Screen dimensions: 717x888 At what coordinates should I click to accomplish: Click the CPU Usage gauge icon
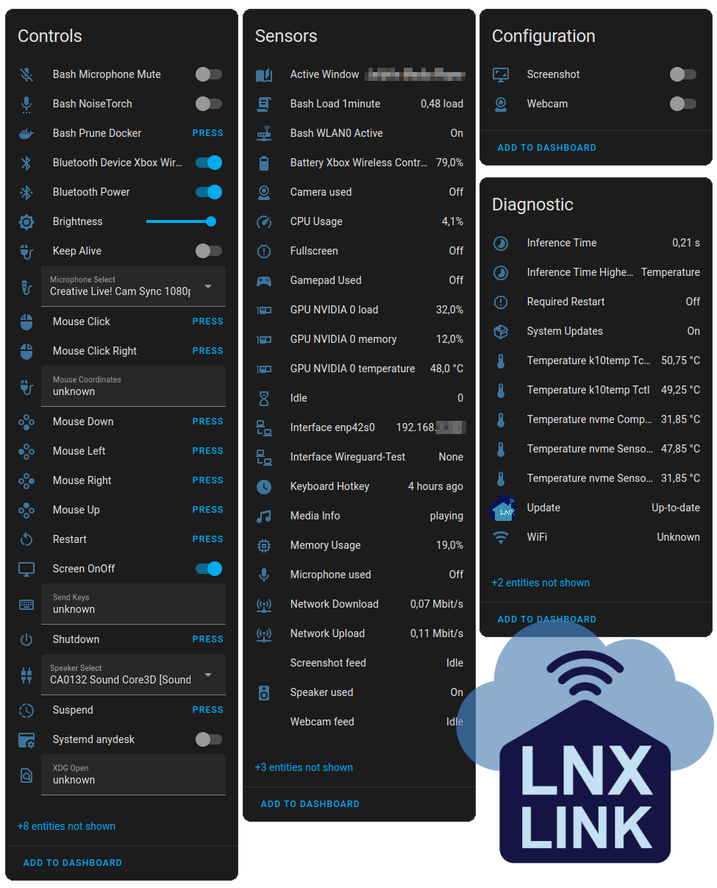tap(264, 221)
